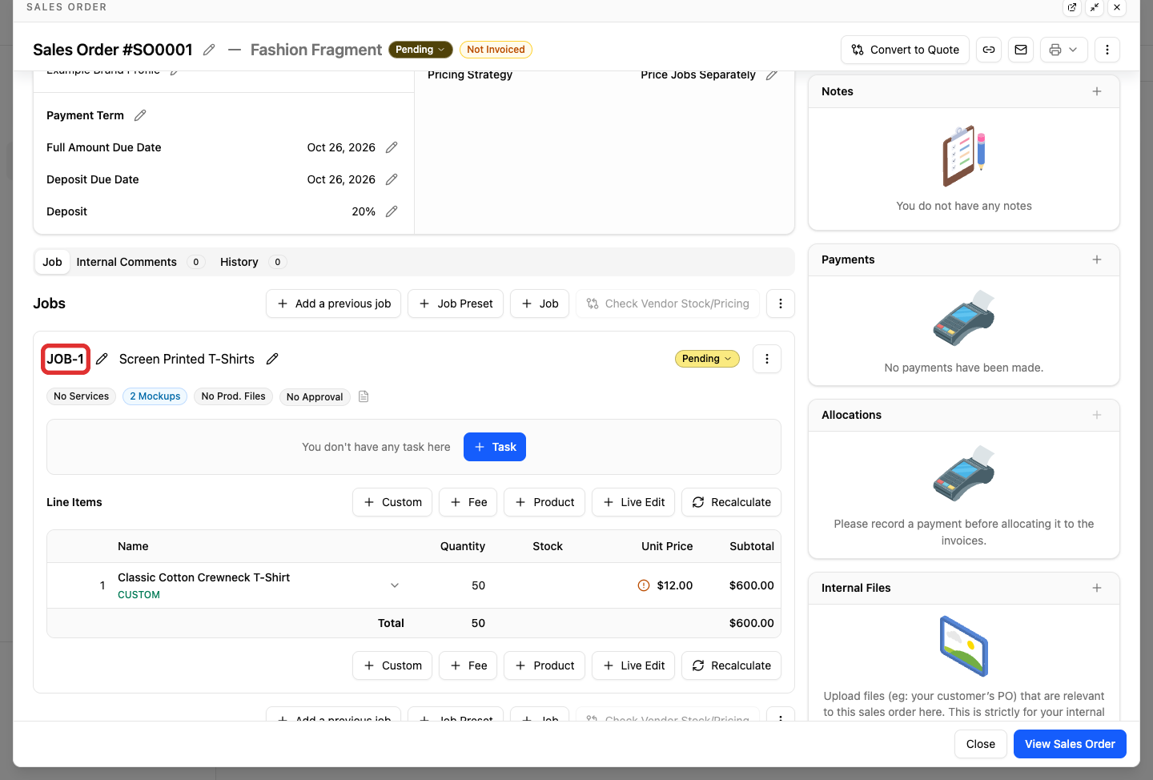Add a new note
This screenshot has height=780, width=1153.
pyautogui.click(x=1097, y=91)
